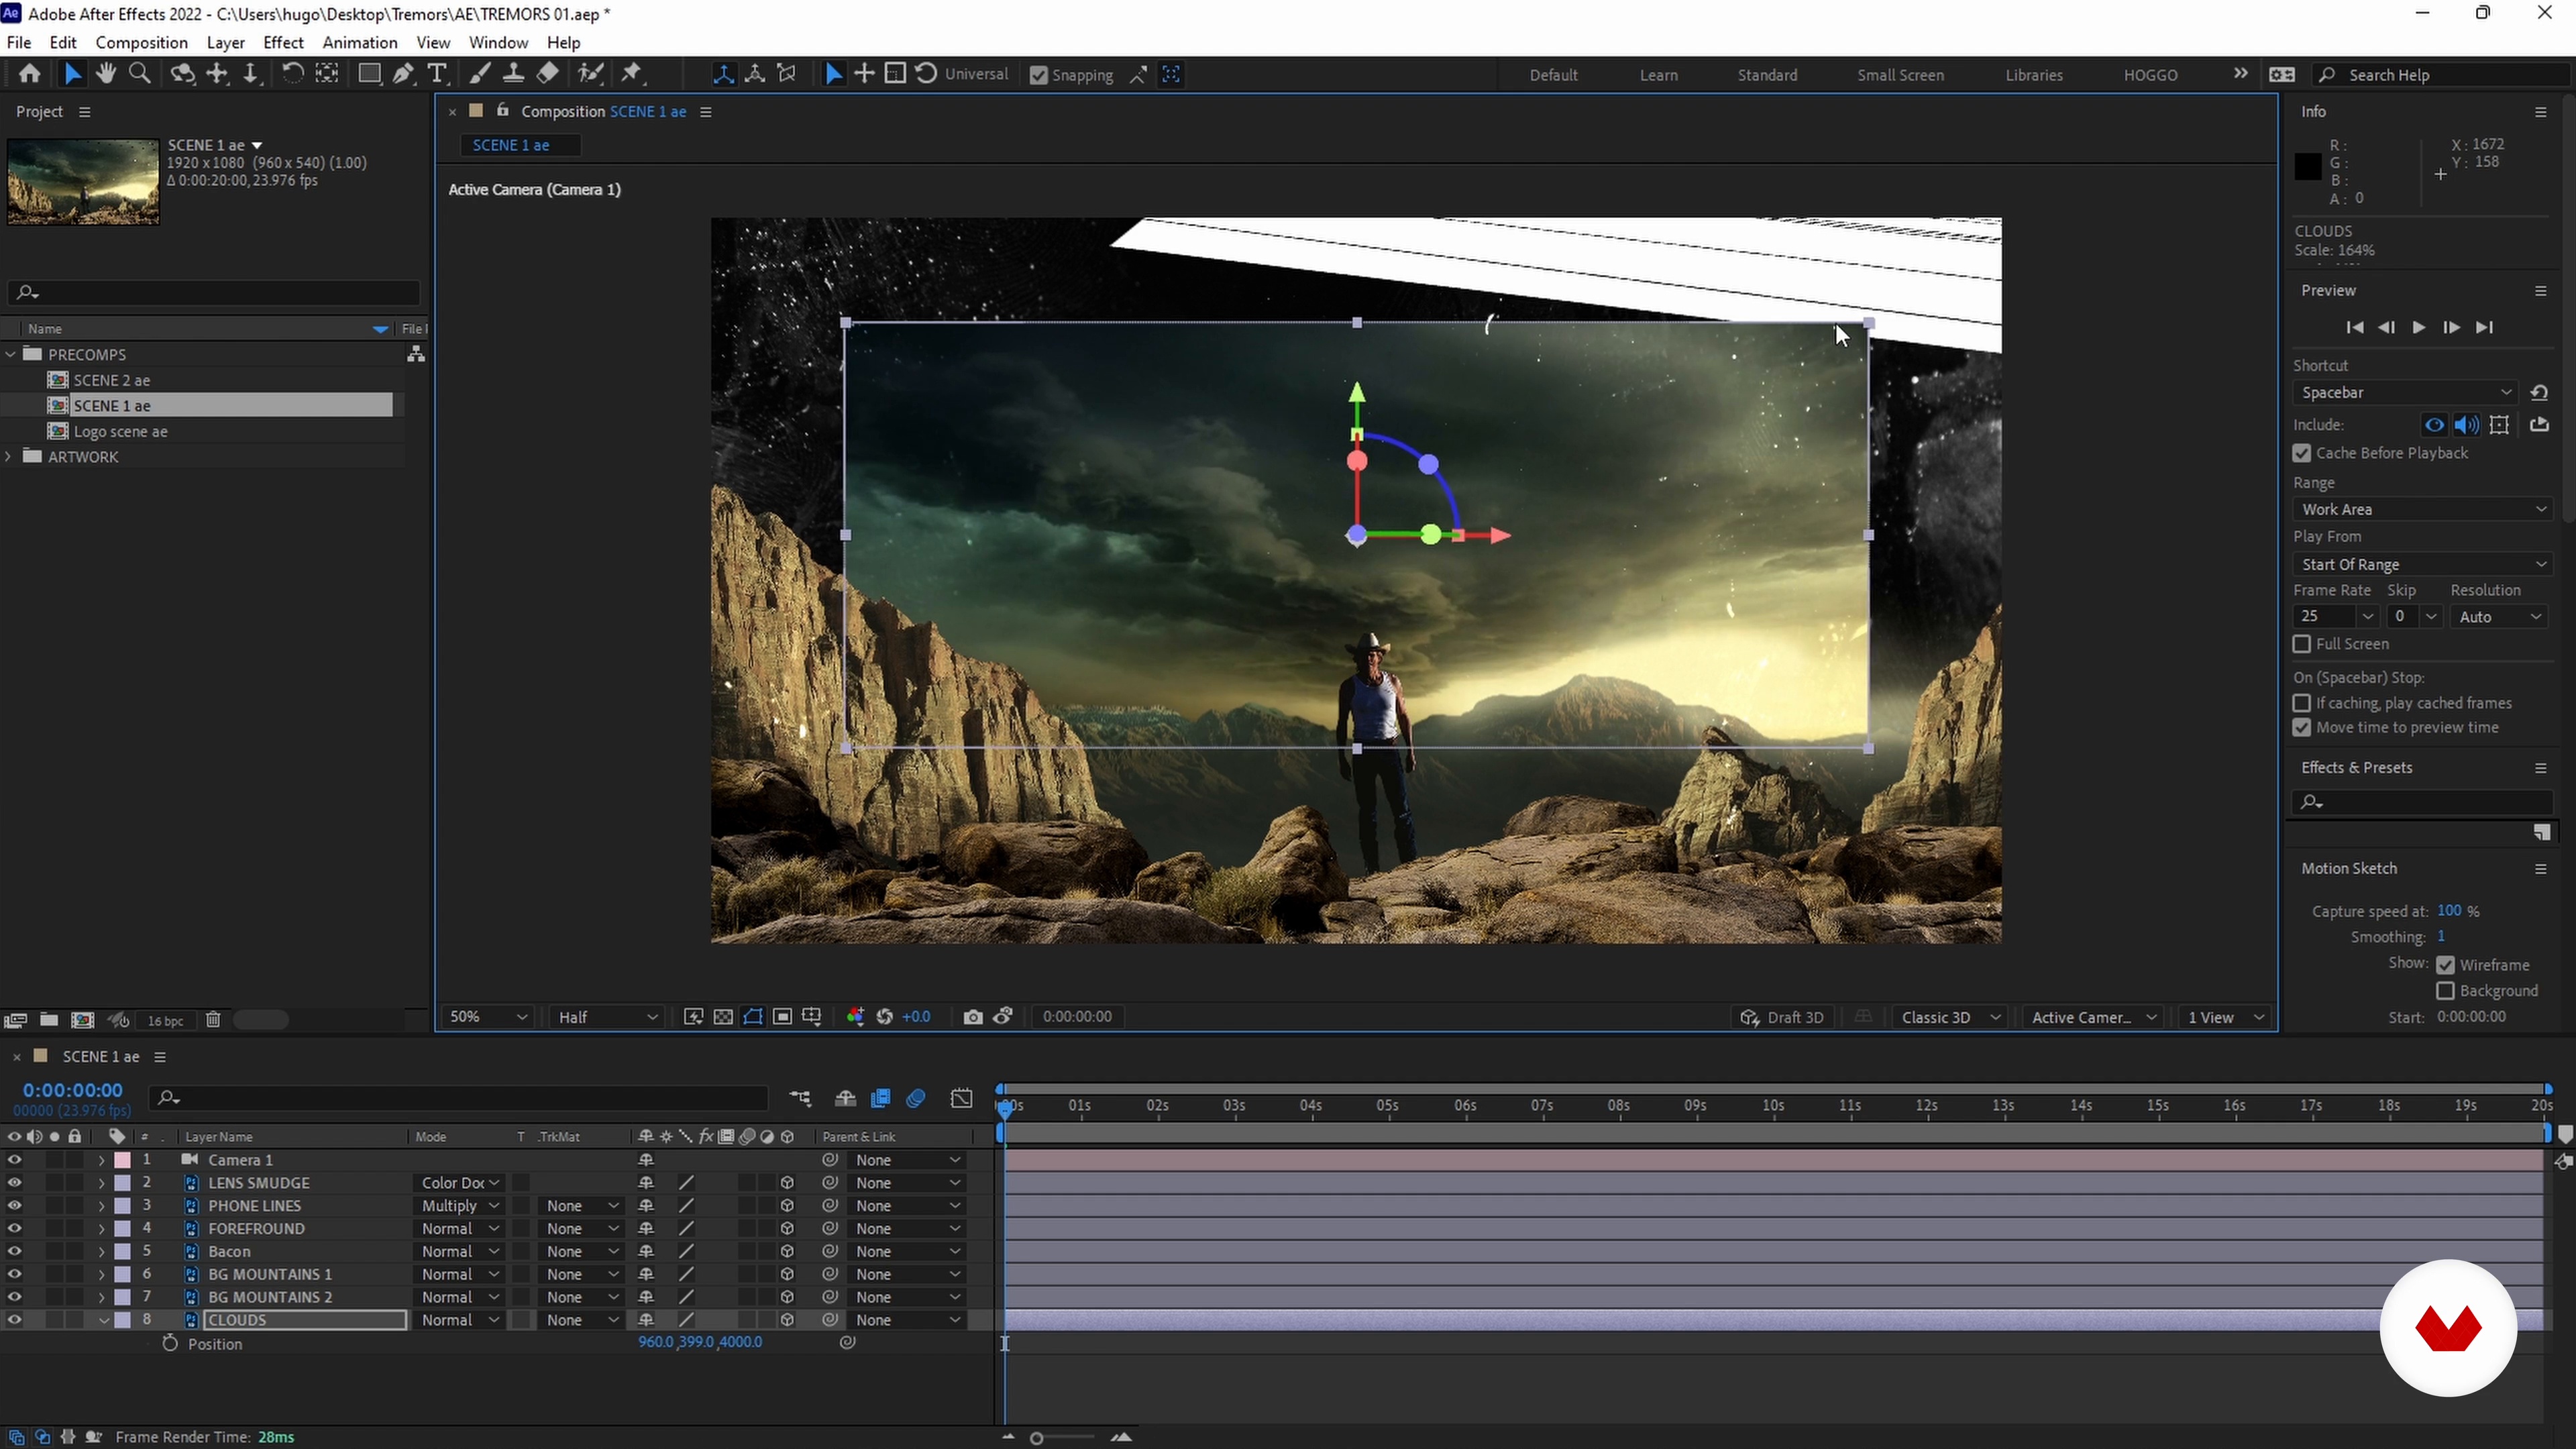Open blend mode dropdown for PHONE LINES layer
This screenshot has height=1449, width=2576.
pyautogui.click(x=459, y=1206)
